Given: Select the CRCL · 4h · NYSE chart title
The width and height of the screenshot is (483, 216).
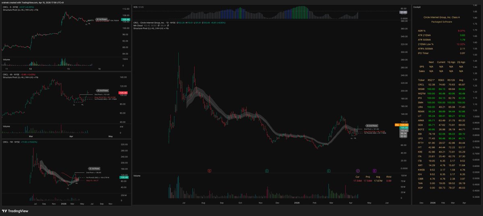Looking at the screenshot, I should pos(11,75).
